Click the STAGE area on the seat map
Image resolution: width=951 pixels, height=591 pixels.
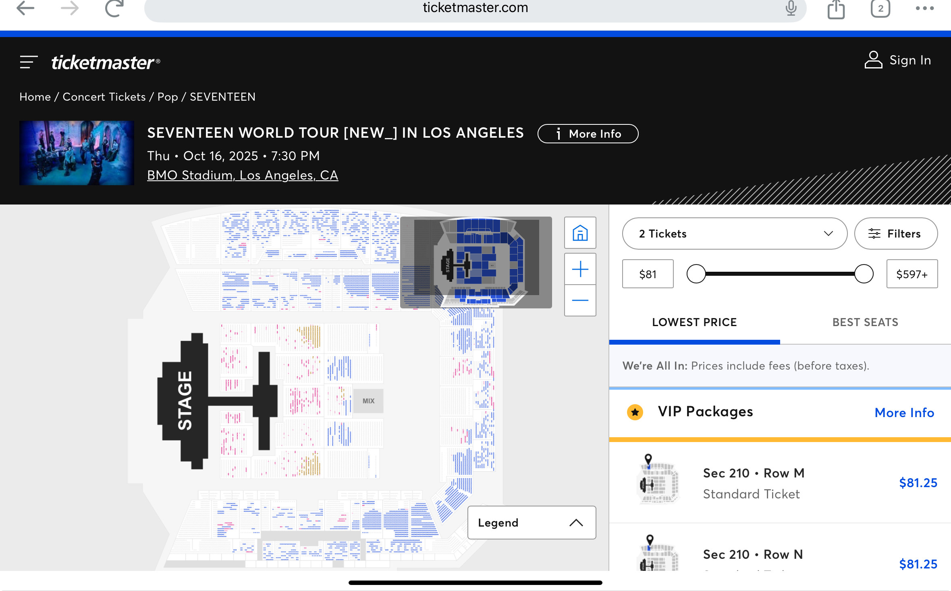point(185,401)
